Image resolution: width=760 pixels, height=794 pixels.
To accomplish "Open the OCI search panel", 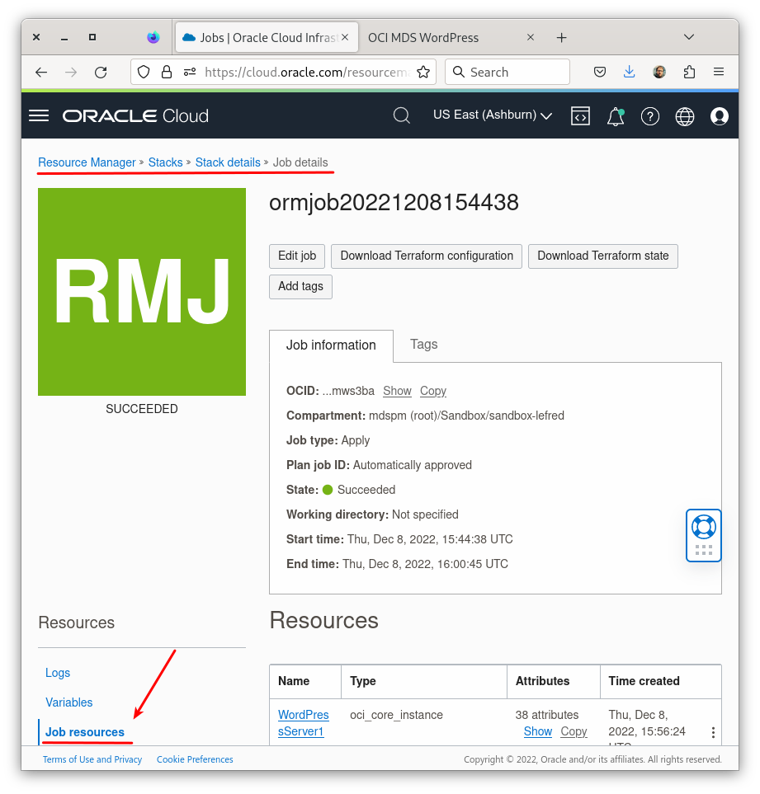I will pyautogui.click(x=402, y=115).
